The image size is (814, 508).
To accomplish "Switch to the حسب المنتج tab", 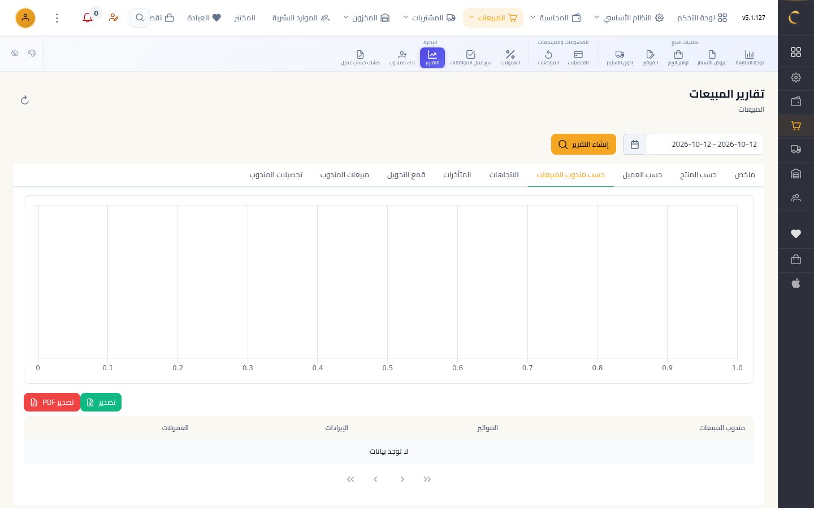I will pos(699,175).
